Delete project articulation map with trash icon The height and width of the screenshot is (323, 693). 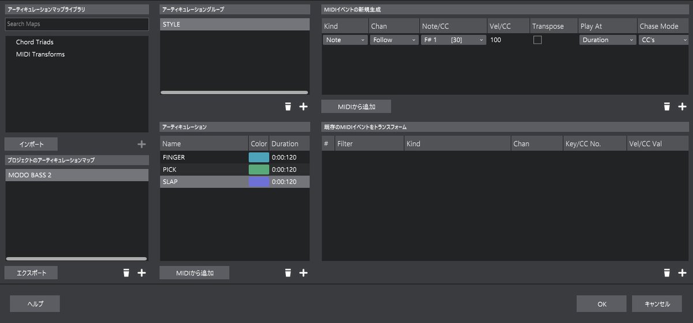point(126,273)
